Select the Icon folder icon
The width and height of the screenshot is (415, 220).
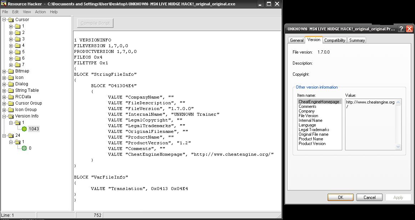click(11, 77)
